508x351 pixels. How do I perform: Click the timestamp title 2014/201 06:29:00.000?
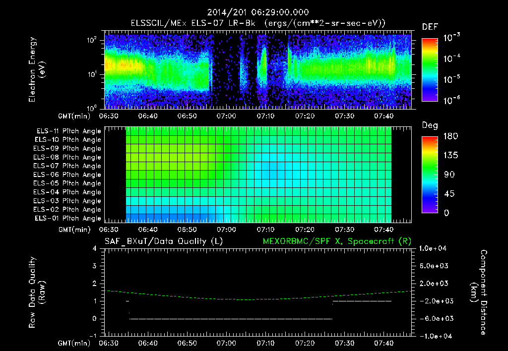[x=258, y=12]
